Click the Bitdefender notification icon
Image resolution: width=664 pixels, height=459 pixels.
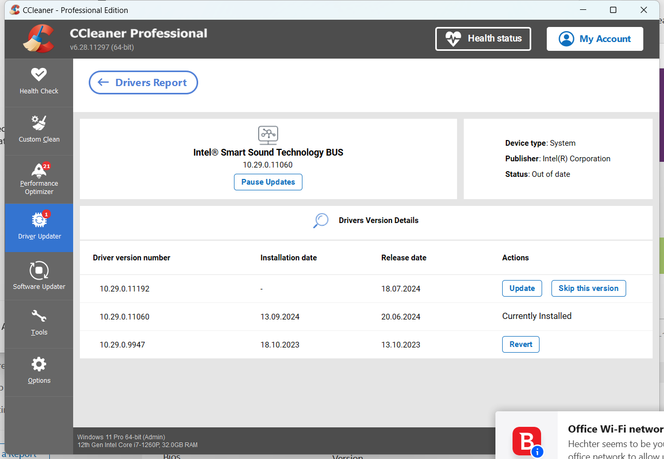tap(527, 441)
